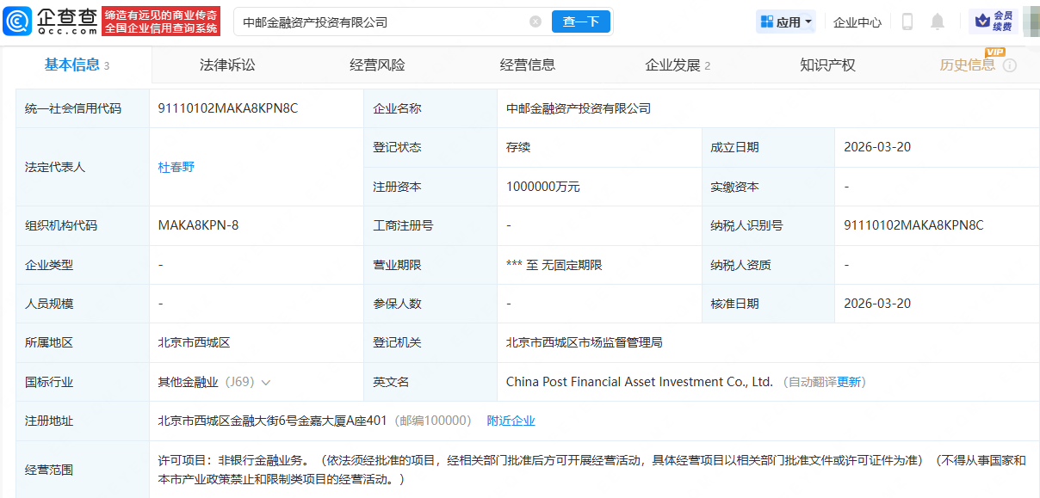The image size is (1040, 498).
Task: Click the company name 中邮金融资产投资有限公司 cell
Action: (x=579, y=108)
